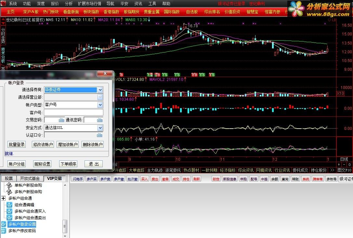The height and width of the screenshot is (238, 353).
Task: Open the 系统 menu
Action: 13,4
